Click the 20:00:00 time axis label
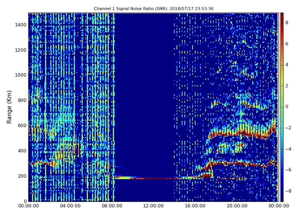This screenshot has height=223, width=298. pos(237,206)
